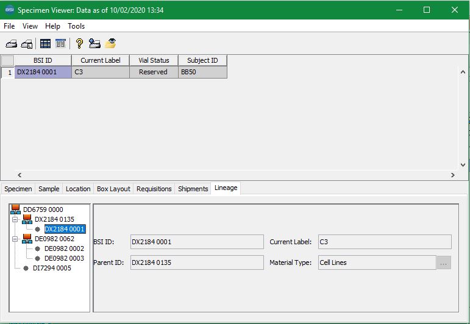Screen dimensions: 470x324
Task: Switch to the Shipments tab
Action: coord(193,189)
